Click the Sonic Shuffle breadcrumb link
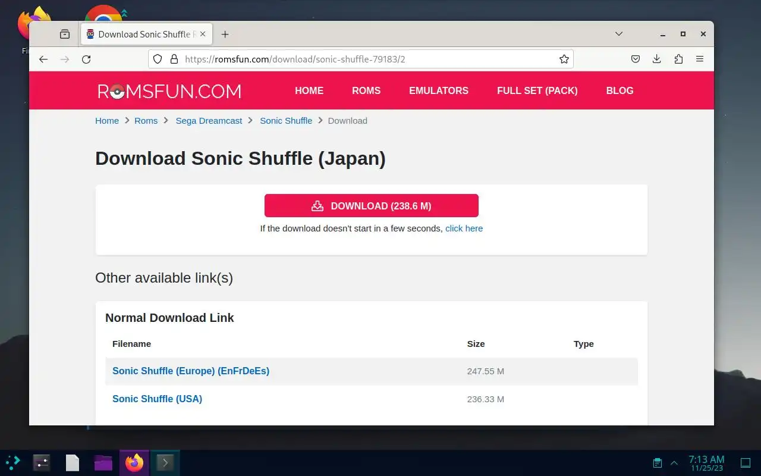Screen dimensions: 761x476 coord(286,120)
